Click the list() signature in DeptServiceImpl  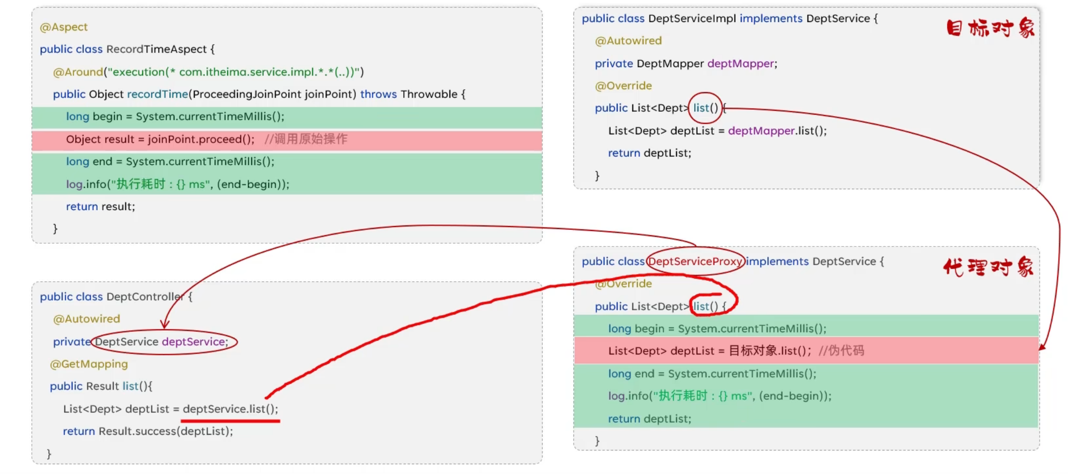[660, 108]
